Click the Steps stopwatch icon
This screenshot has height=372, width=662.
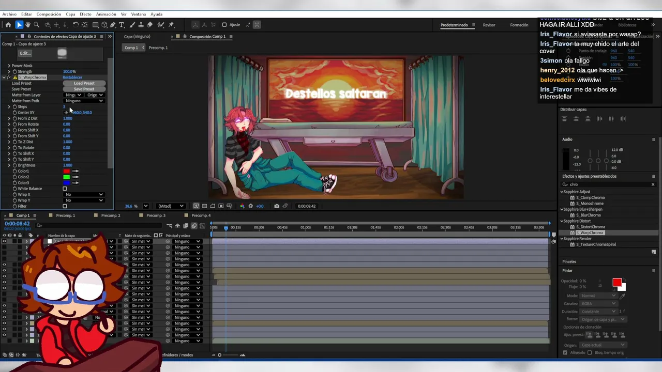pyautogui.click(x=15, y=107)
